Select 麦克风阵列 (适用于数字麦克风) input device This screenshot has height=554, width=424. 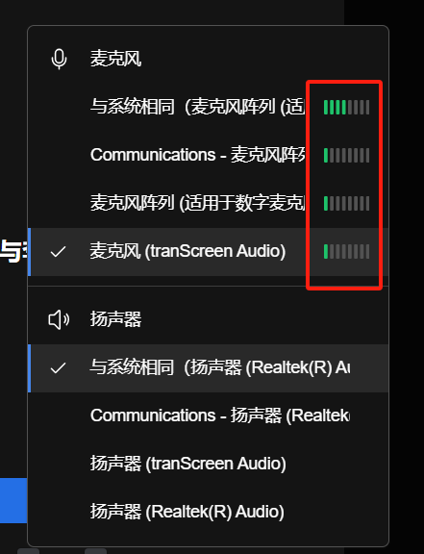pyautogui.click(x=208, y=203)
